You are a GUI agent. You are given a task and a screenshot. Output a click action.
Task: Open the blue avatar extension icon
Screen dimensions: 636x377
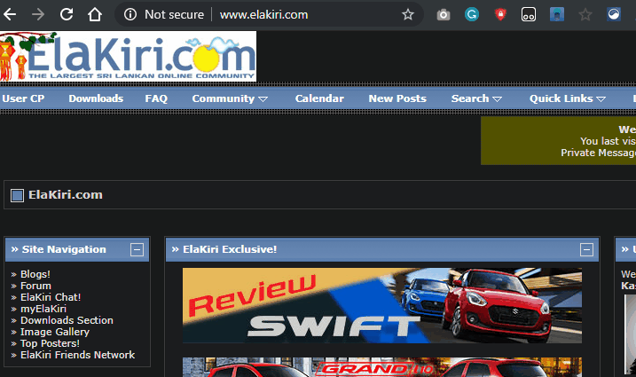pyautogui.click(x=557, y=14)
